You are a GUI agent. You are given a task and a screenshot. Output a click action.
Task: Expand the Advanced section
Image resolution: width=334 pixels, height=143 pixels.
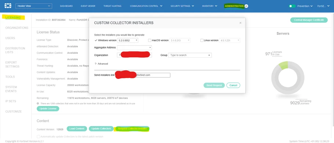[101, 64]
